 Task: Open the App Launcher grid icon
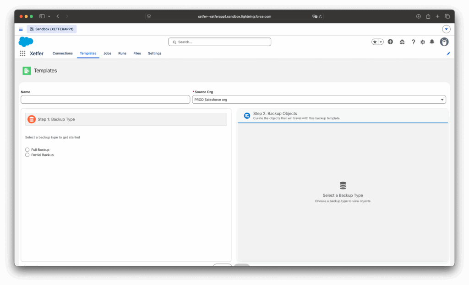point(22,53)
